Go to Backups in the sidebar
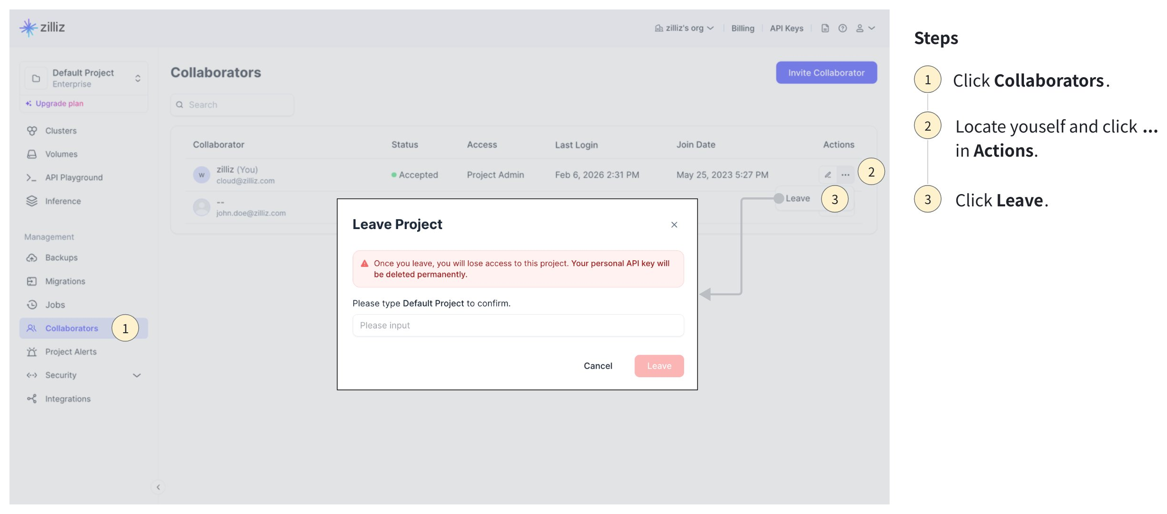Screen dimensions: 1167x514 click(61, 257)
